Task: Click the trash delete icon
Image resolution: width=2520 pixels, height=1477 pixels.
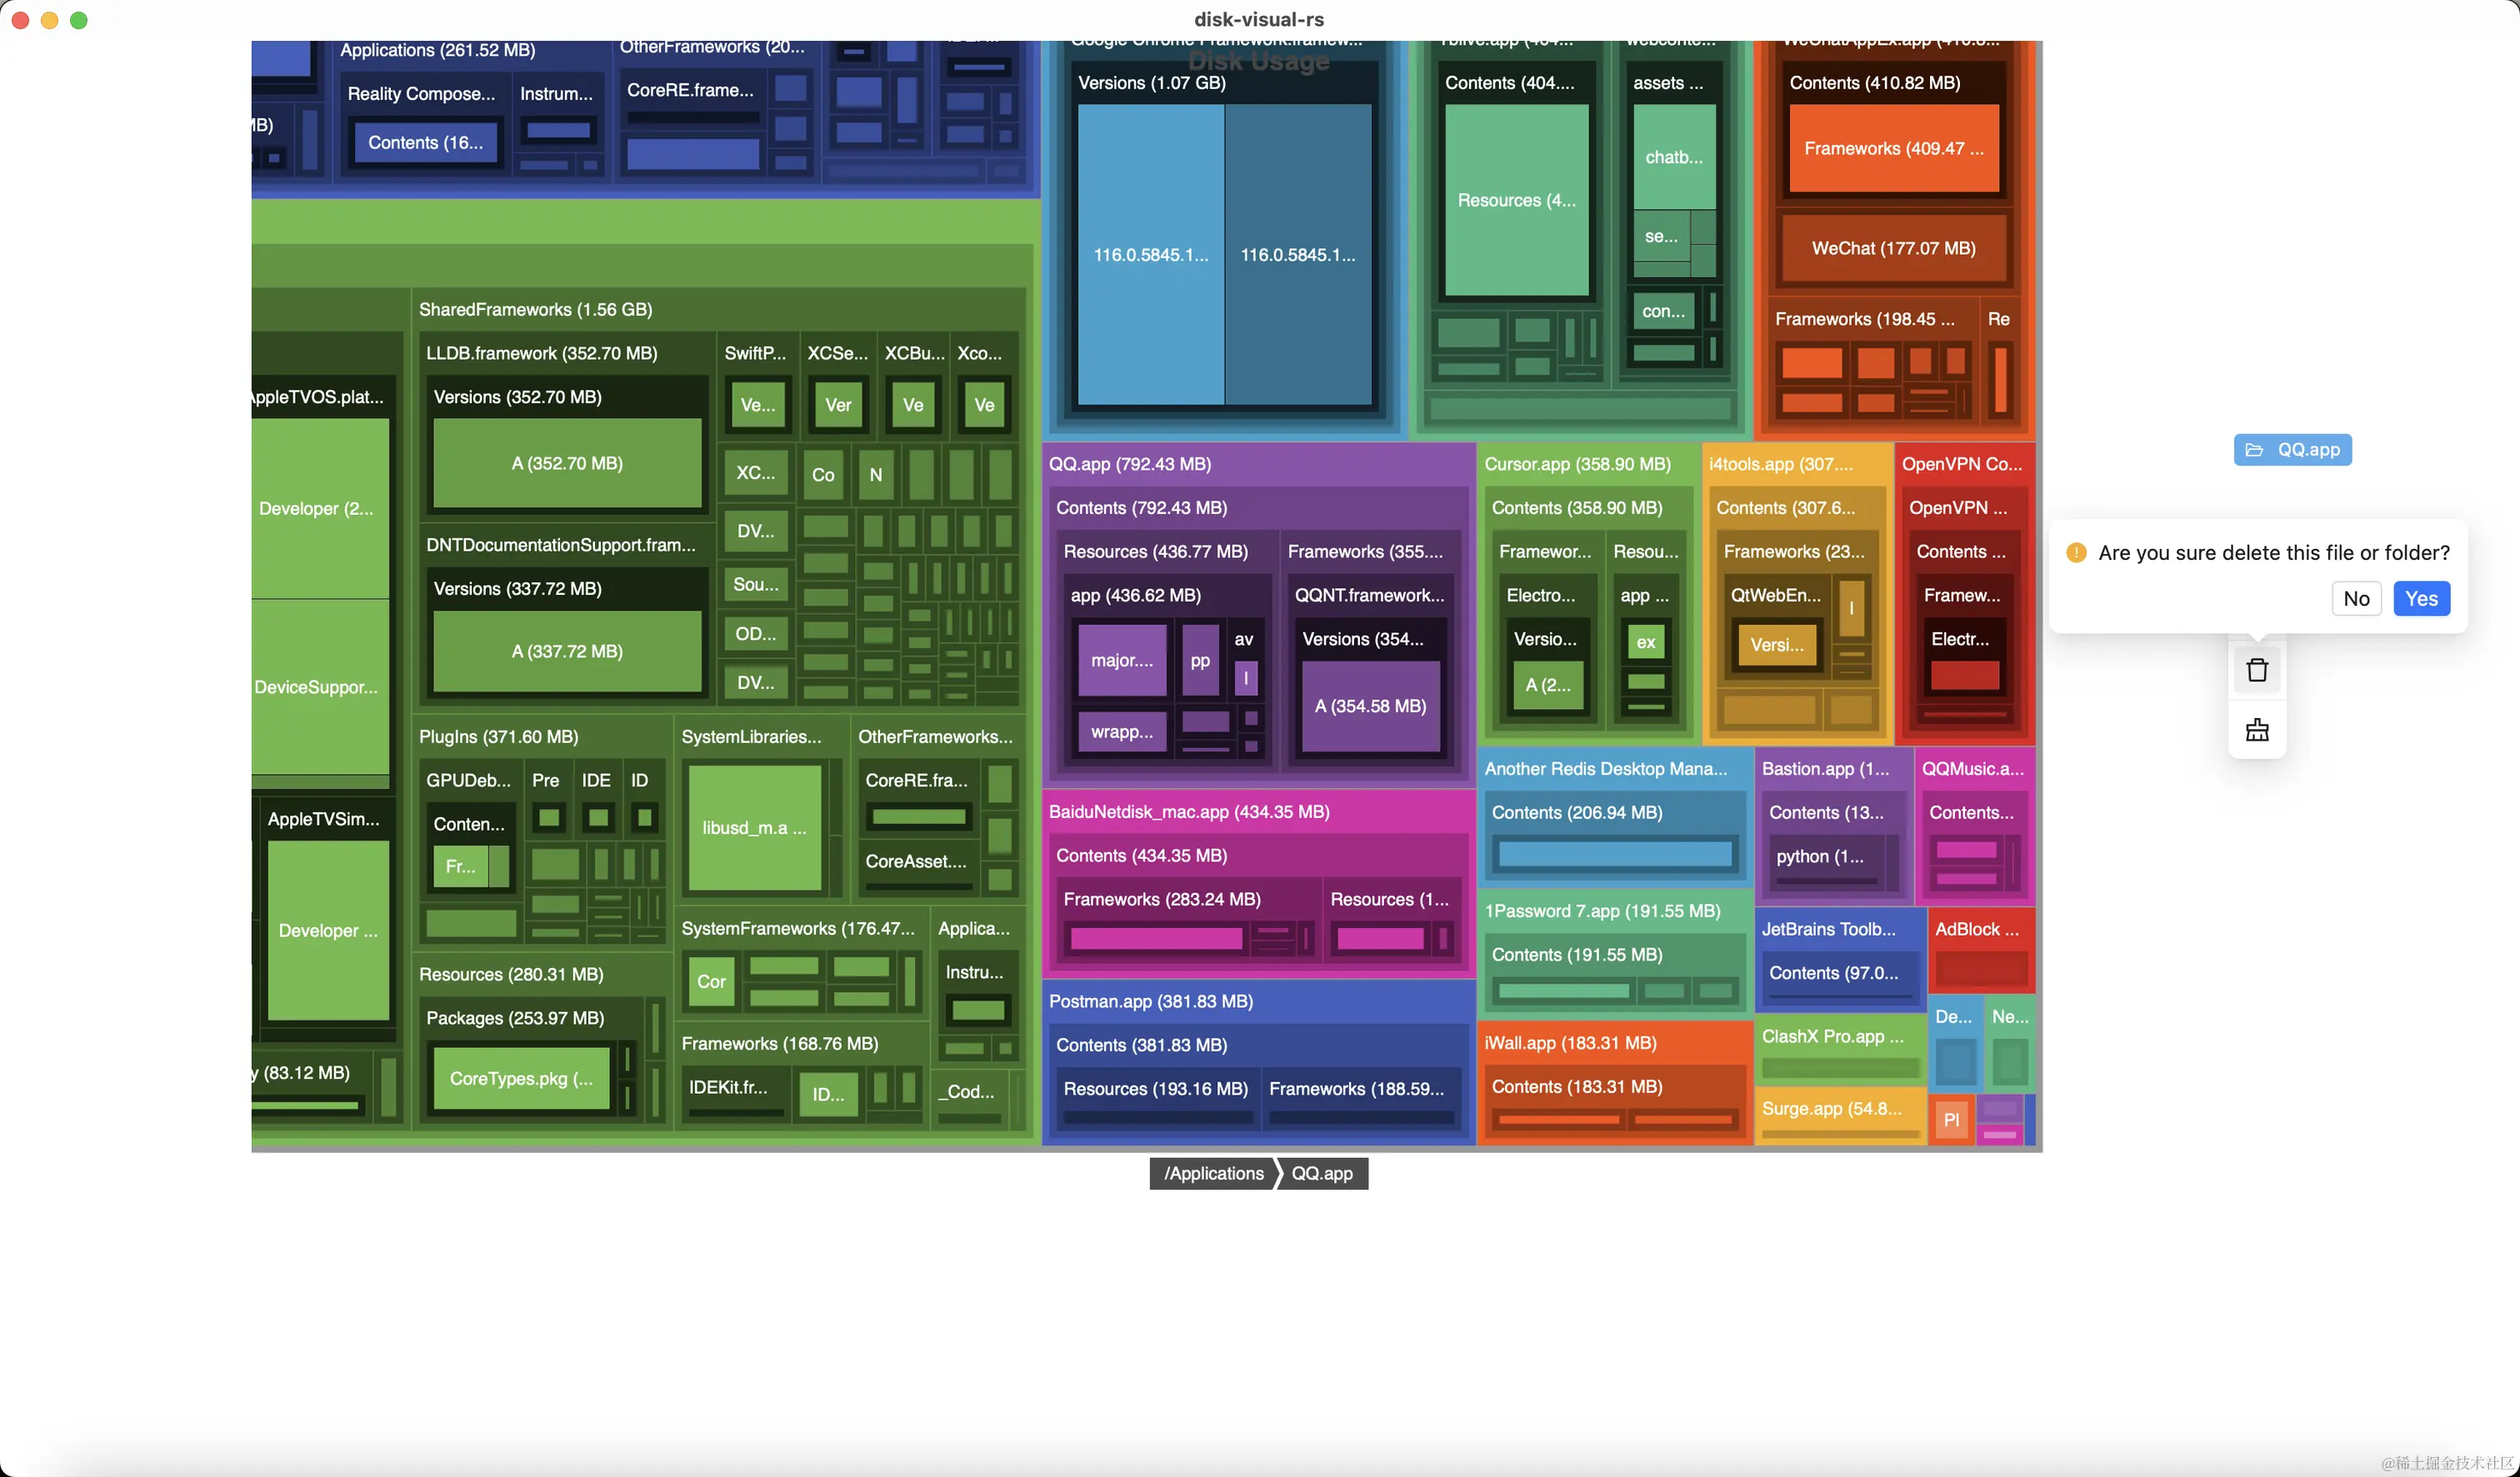Action: click(x=2256, y=671)
